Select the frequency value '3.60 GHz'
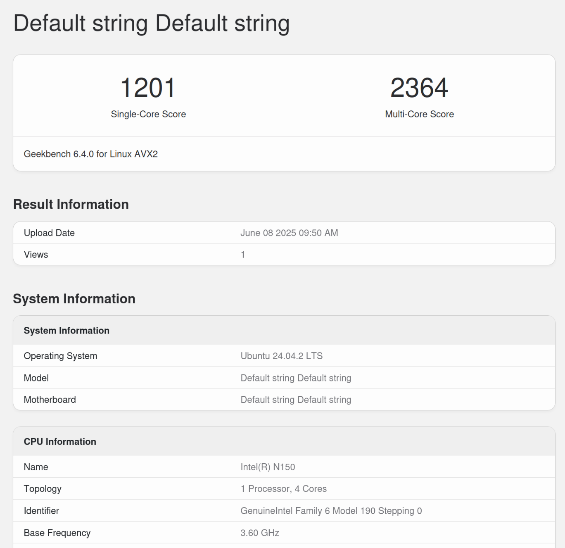This screenshot has height=548, width=565. click(260, 533)
